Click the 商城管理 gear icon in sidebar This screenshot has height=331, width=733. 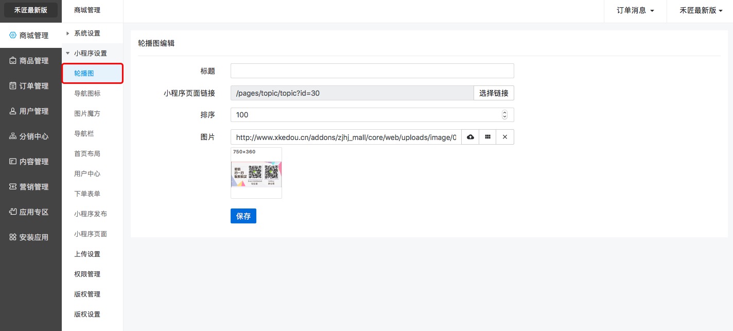coord(13,36)
